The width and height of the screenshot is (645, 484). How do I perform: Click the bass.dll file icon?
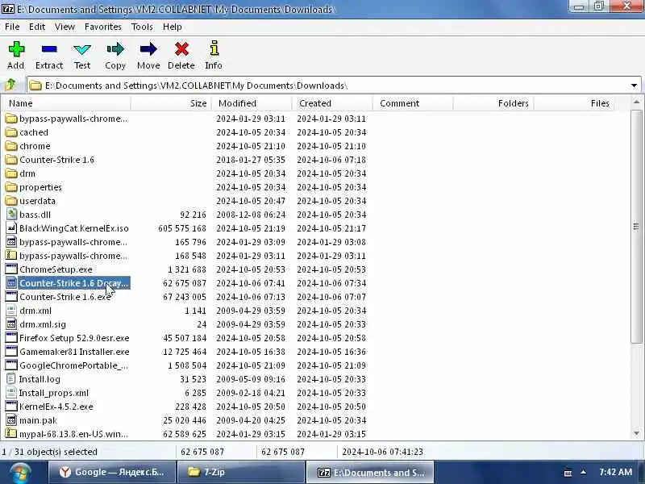(x=11, y=215)
